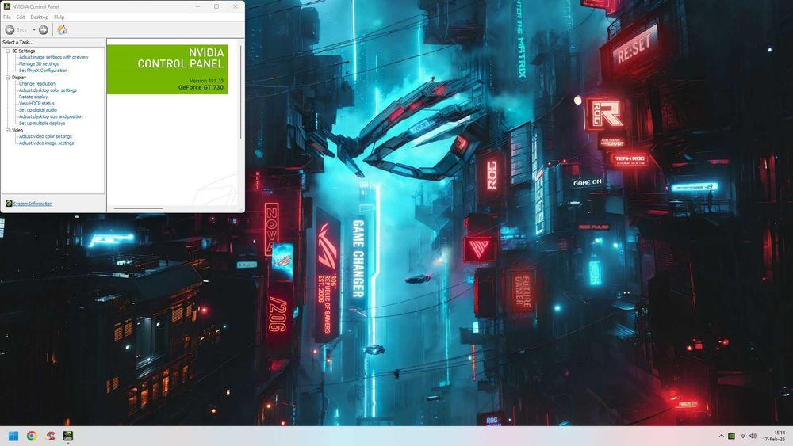Click the System Information icon
Screen dimensions: 793x446
pyautogui.click(x=9, y=204)
